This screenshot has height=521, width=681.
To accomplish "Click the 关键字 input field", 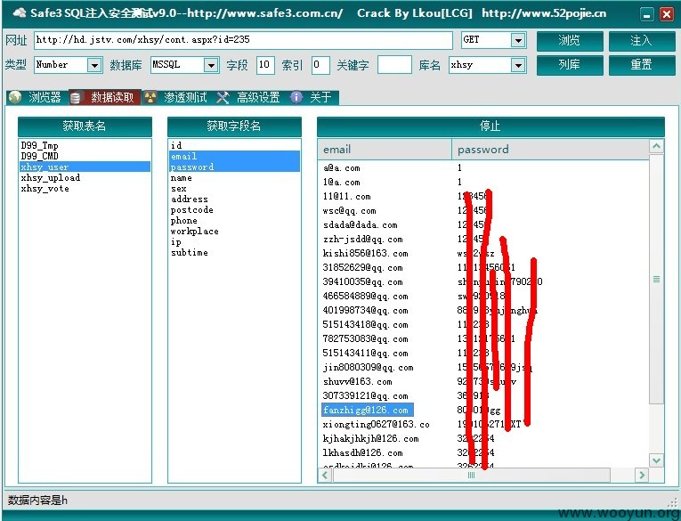I will [394, 65].
